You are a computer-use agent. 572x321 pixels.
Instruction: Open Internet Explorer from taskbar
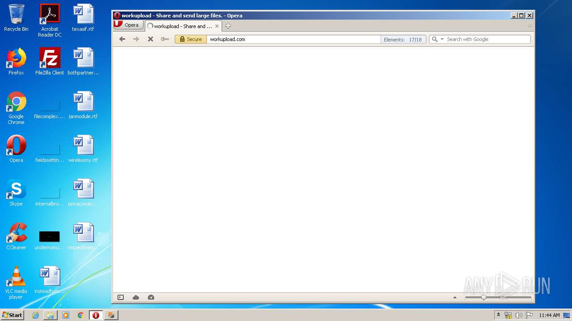point(35,315)
